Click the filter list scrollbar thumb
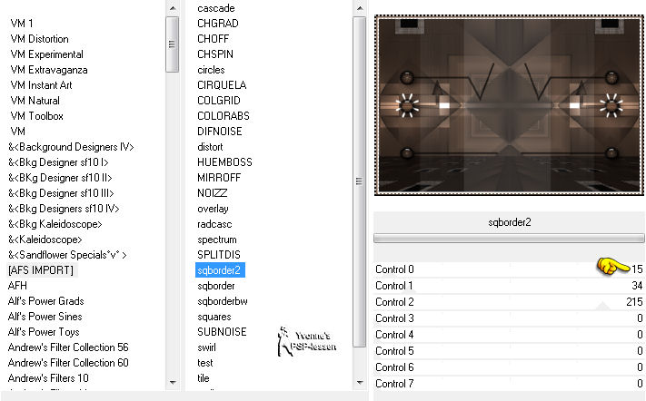646x401 pixels. pyautogui.click(x=359, y=181)
